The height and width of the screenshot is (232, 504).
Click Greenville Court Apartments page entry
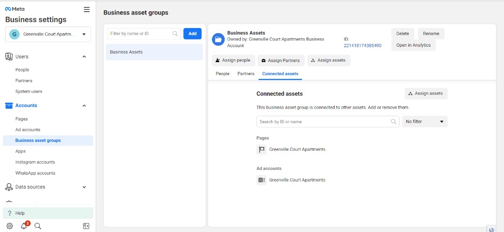click(x=297, y=149)
